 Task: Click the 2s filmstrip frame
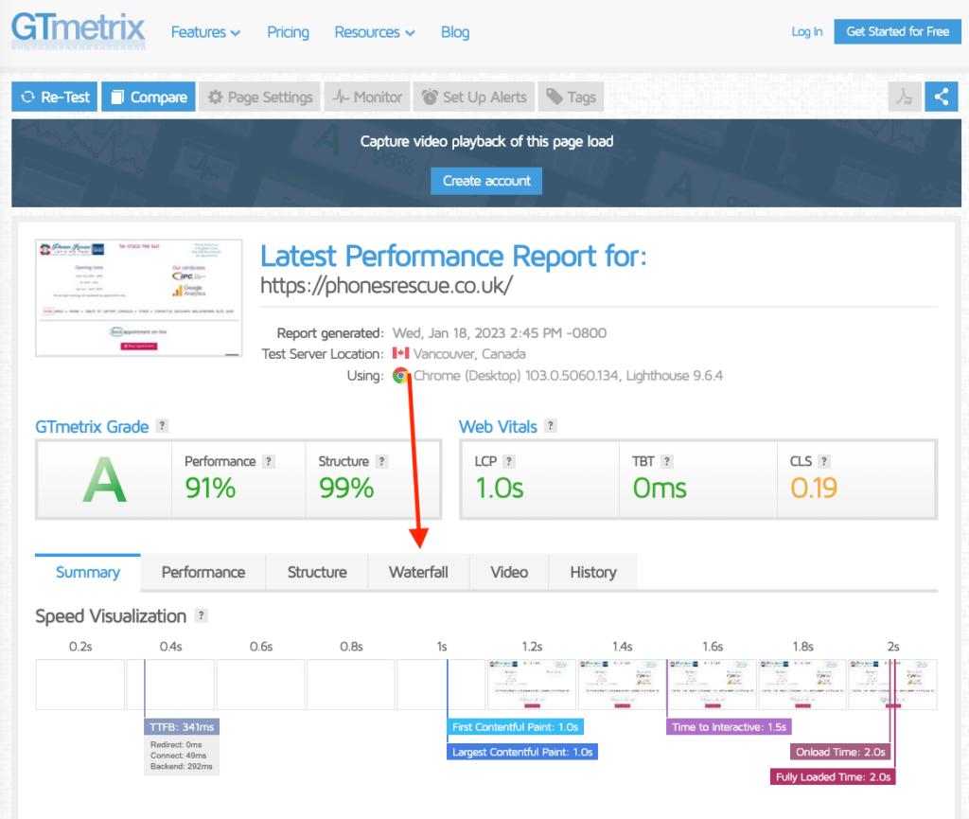[893, 685]
